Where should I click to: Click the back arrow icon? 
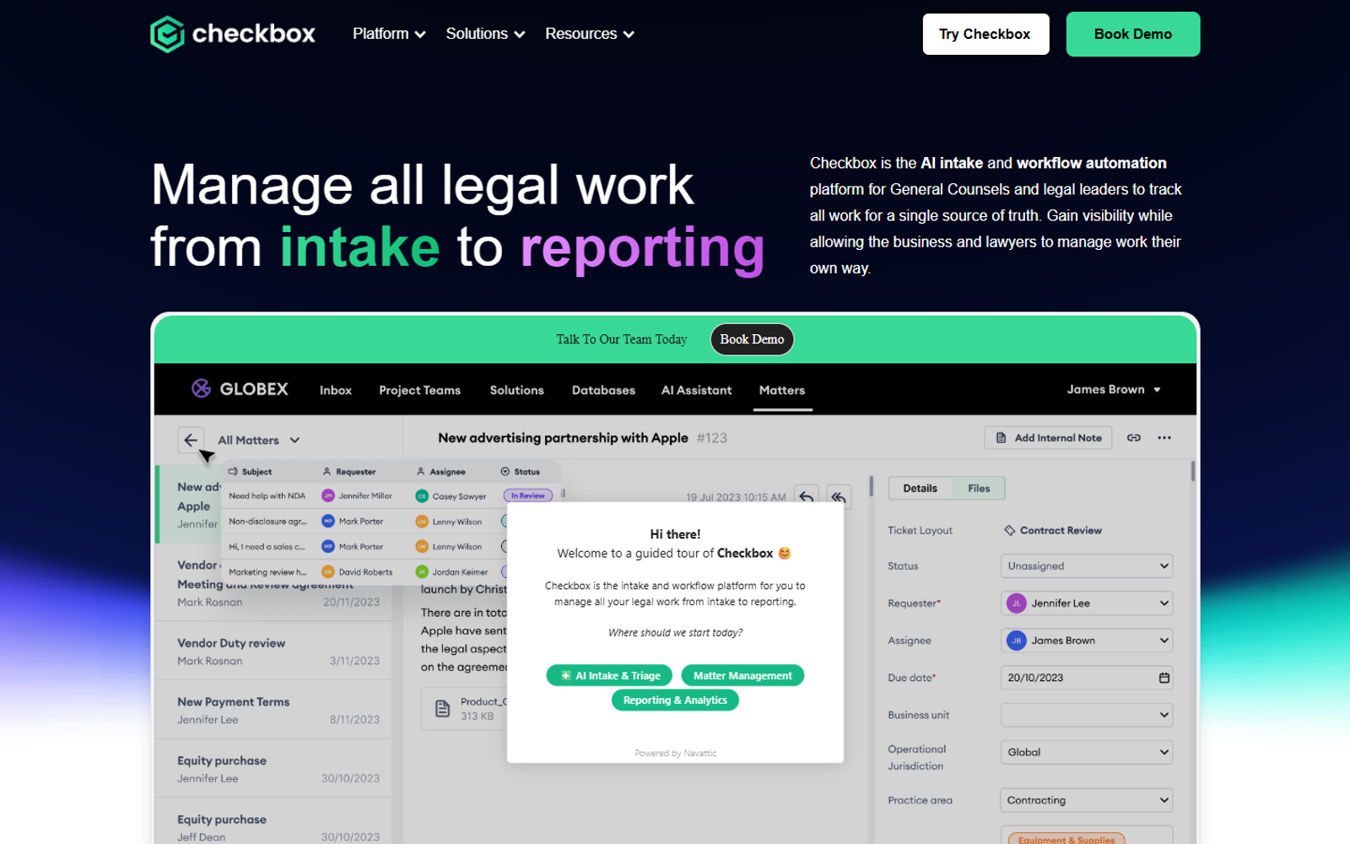point(191,440)
